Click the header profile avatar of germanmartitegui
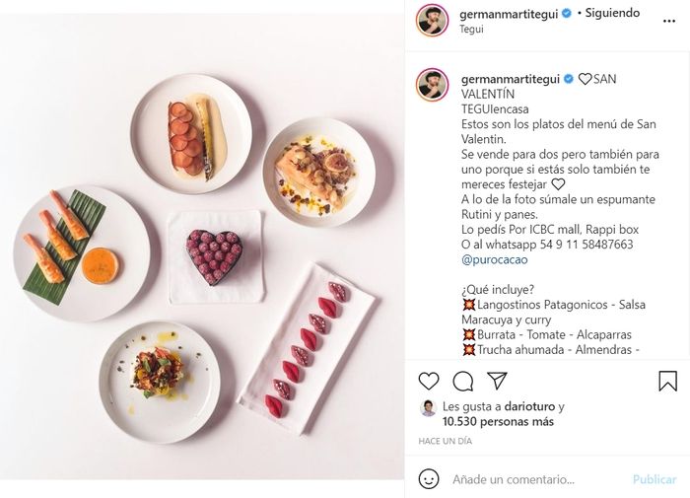This screenshot has height=498, width=690. pyautogui.click(x=432, y=21)
